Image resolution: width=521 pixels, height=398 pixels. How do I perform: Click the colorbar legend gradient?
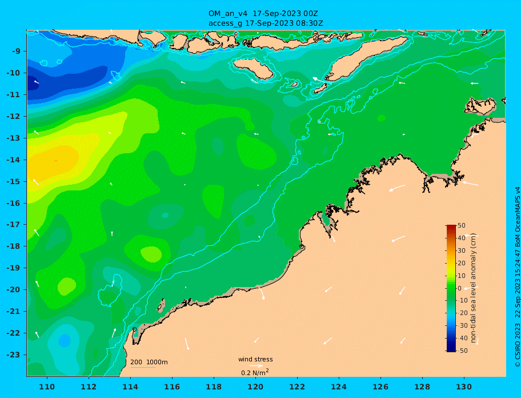point(451,288)
